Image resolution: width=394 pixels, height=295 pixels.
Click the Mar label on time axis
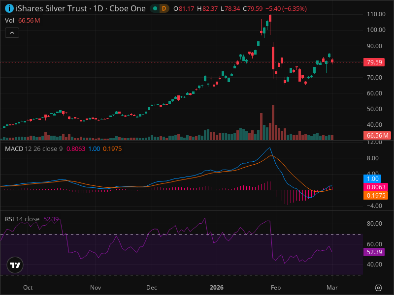click(x=332, y=288)
